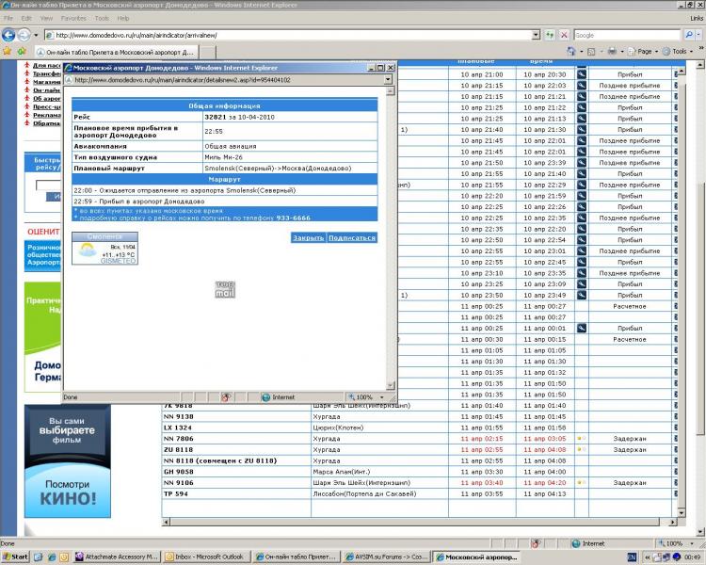Click the Favorites Center star icon
706x565 pixels.
pyautogui.click(x=8, y=51)
